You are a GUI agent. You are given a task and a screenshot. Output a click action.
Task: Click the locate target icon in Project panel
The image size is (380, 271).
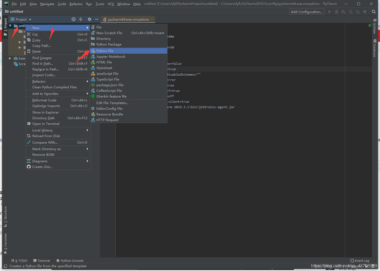[x=74, y=19]
